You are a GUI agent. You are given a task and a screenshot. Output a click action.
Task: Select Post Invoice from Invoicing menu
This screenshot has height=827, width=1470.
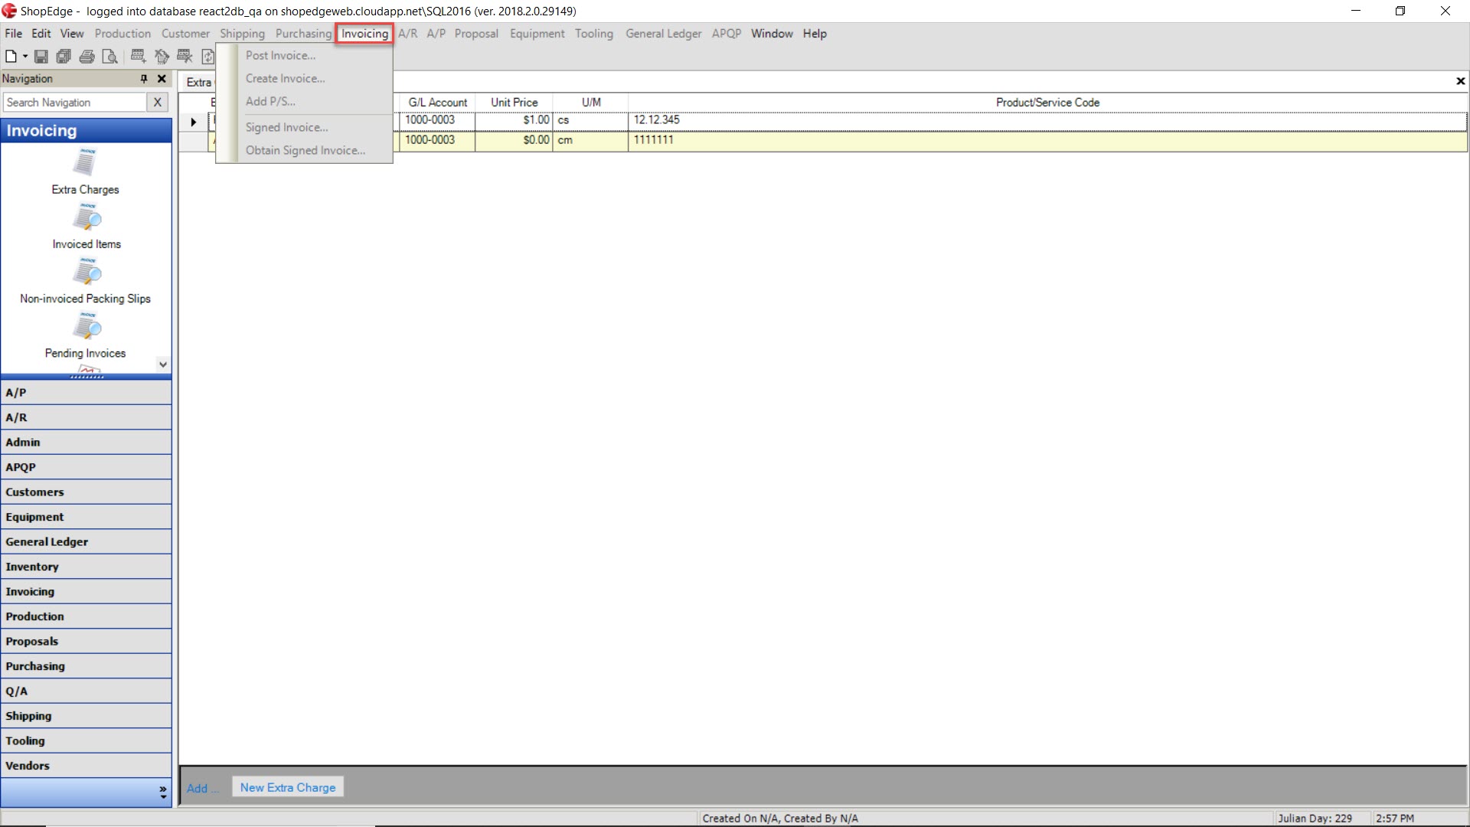tap(281, 54)
